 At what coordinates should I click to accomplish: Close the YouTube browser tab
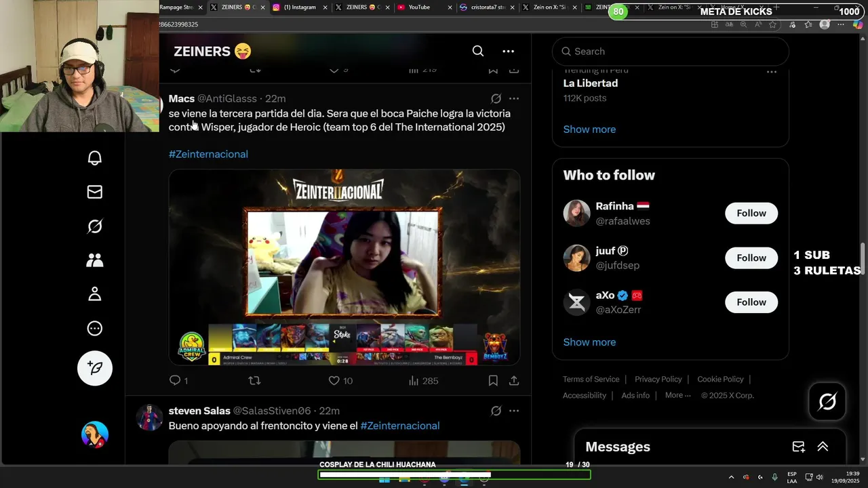point(450,7)
